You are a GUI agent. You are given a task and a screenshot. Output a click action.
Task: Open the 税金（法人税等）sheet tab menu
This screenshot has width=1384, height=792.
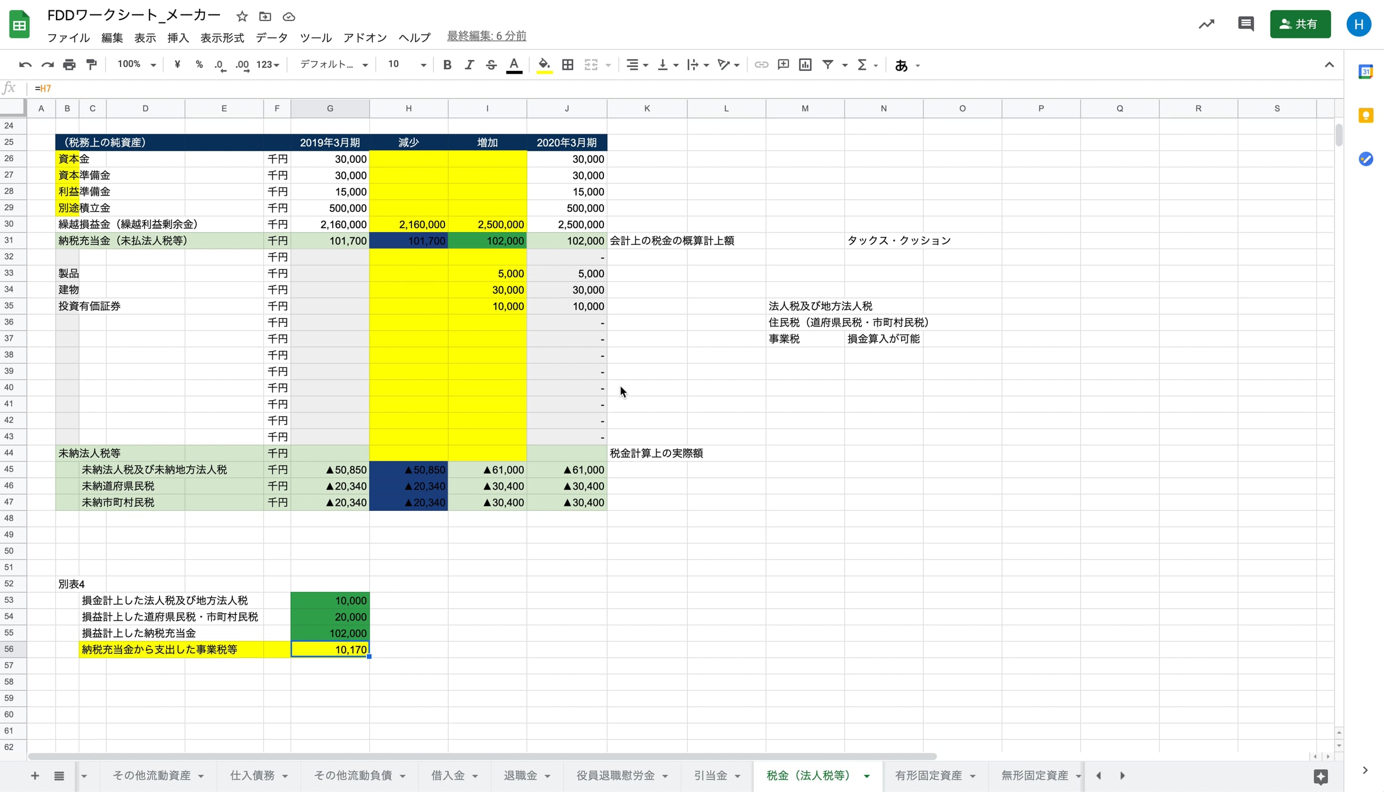click(x=867, y=776)
